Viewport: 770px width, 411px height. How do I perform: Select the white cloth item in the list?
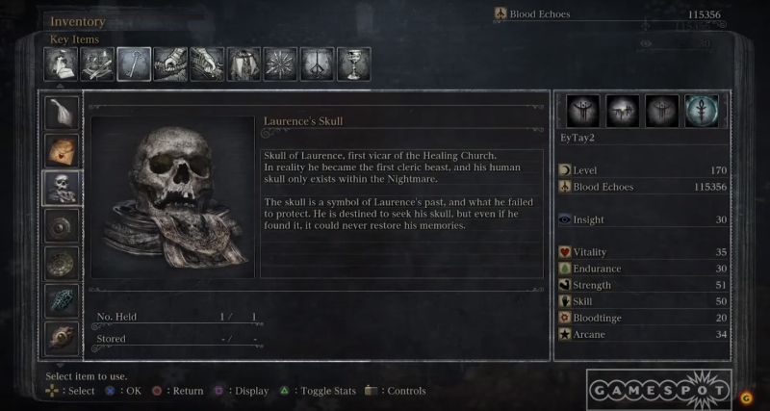coord(62,113)
